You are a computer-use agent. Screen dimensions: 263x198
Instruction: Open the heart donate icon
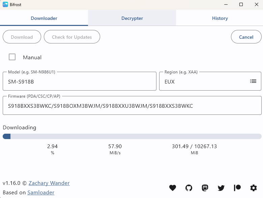173,188
